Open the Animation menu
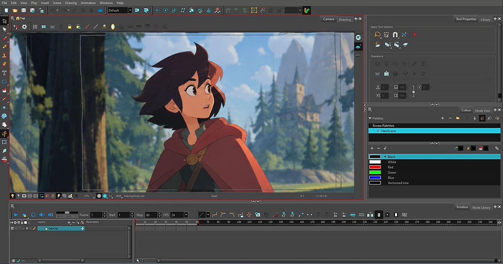The image size is (503, 264). (x=88, y=3)
